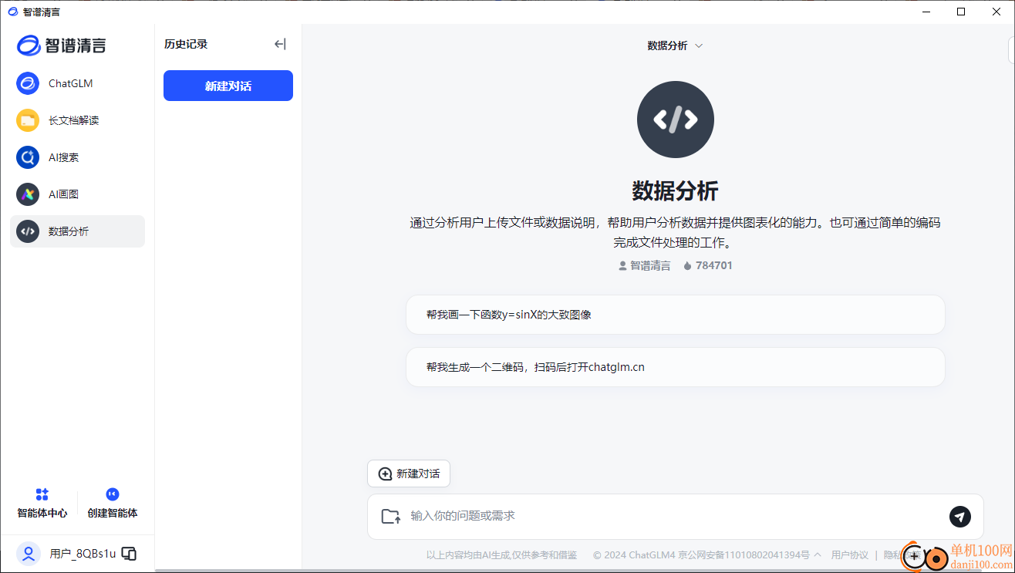
Task: Click the device switch icon beside username
Action: point(130,554)
